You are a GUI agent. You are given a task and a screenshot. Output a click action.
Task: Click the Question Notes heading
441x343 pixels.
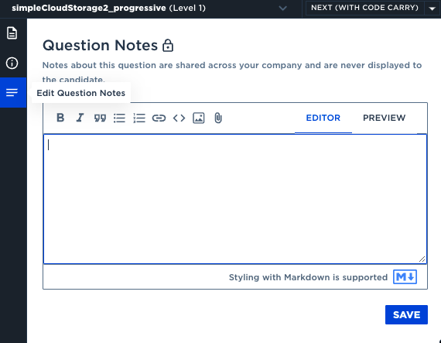pos(100,46)
